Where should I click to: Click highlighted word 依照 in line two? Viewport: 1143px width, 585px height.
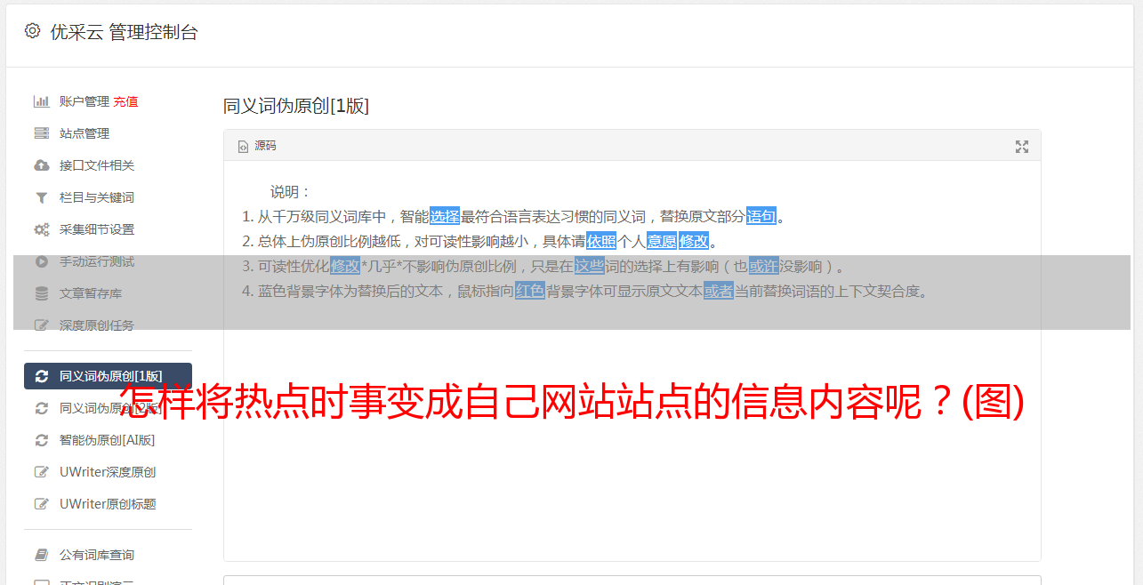point(601,241)
